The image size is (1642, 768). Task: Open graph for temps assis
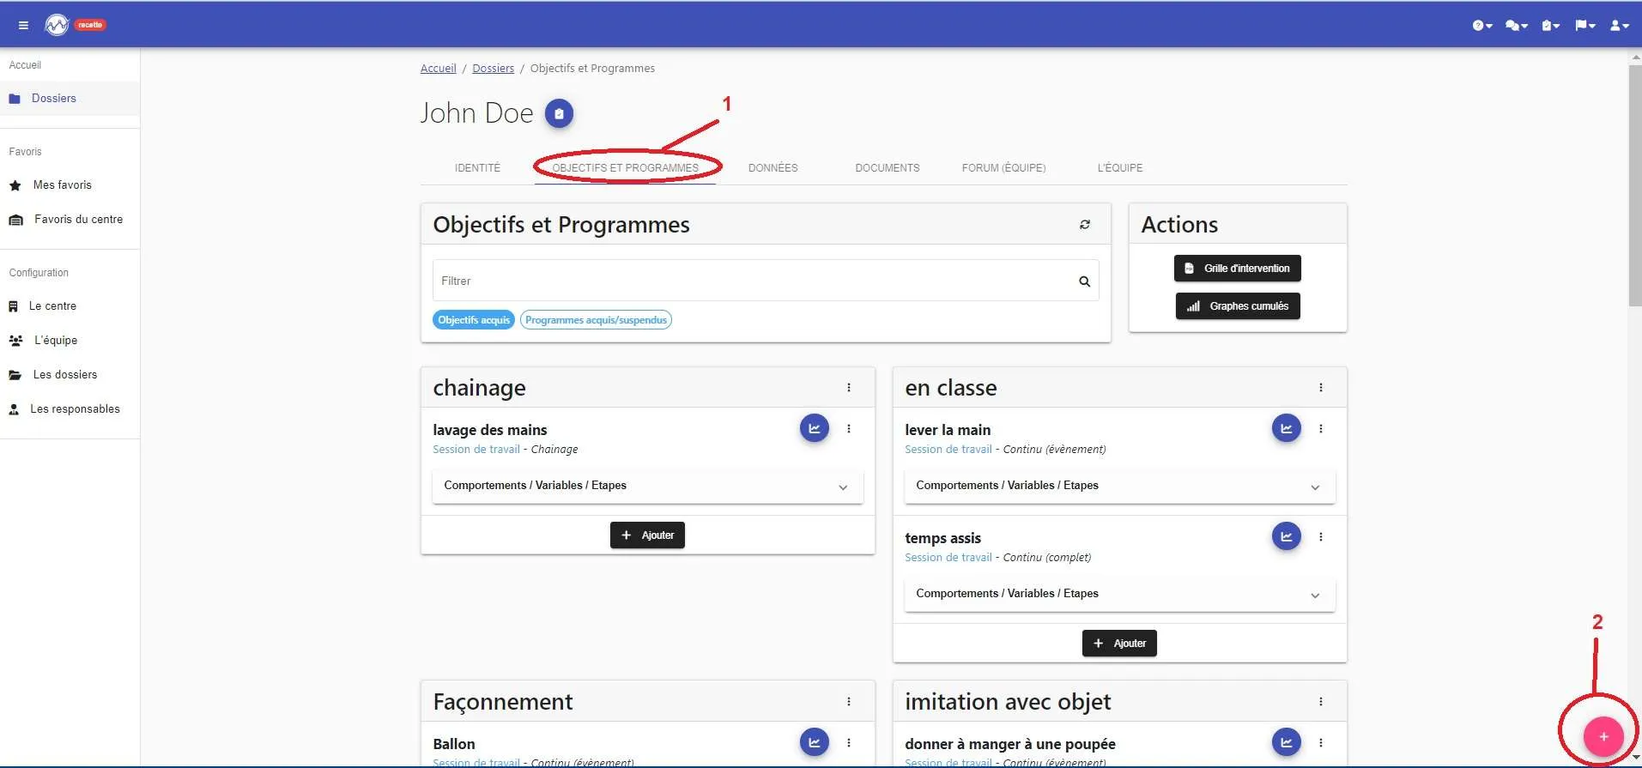tap(1286, 536)
